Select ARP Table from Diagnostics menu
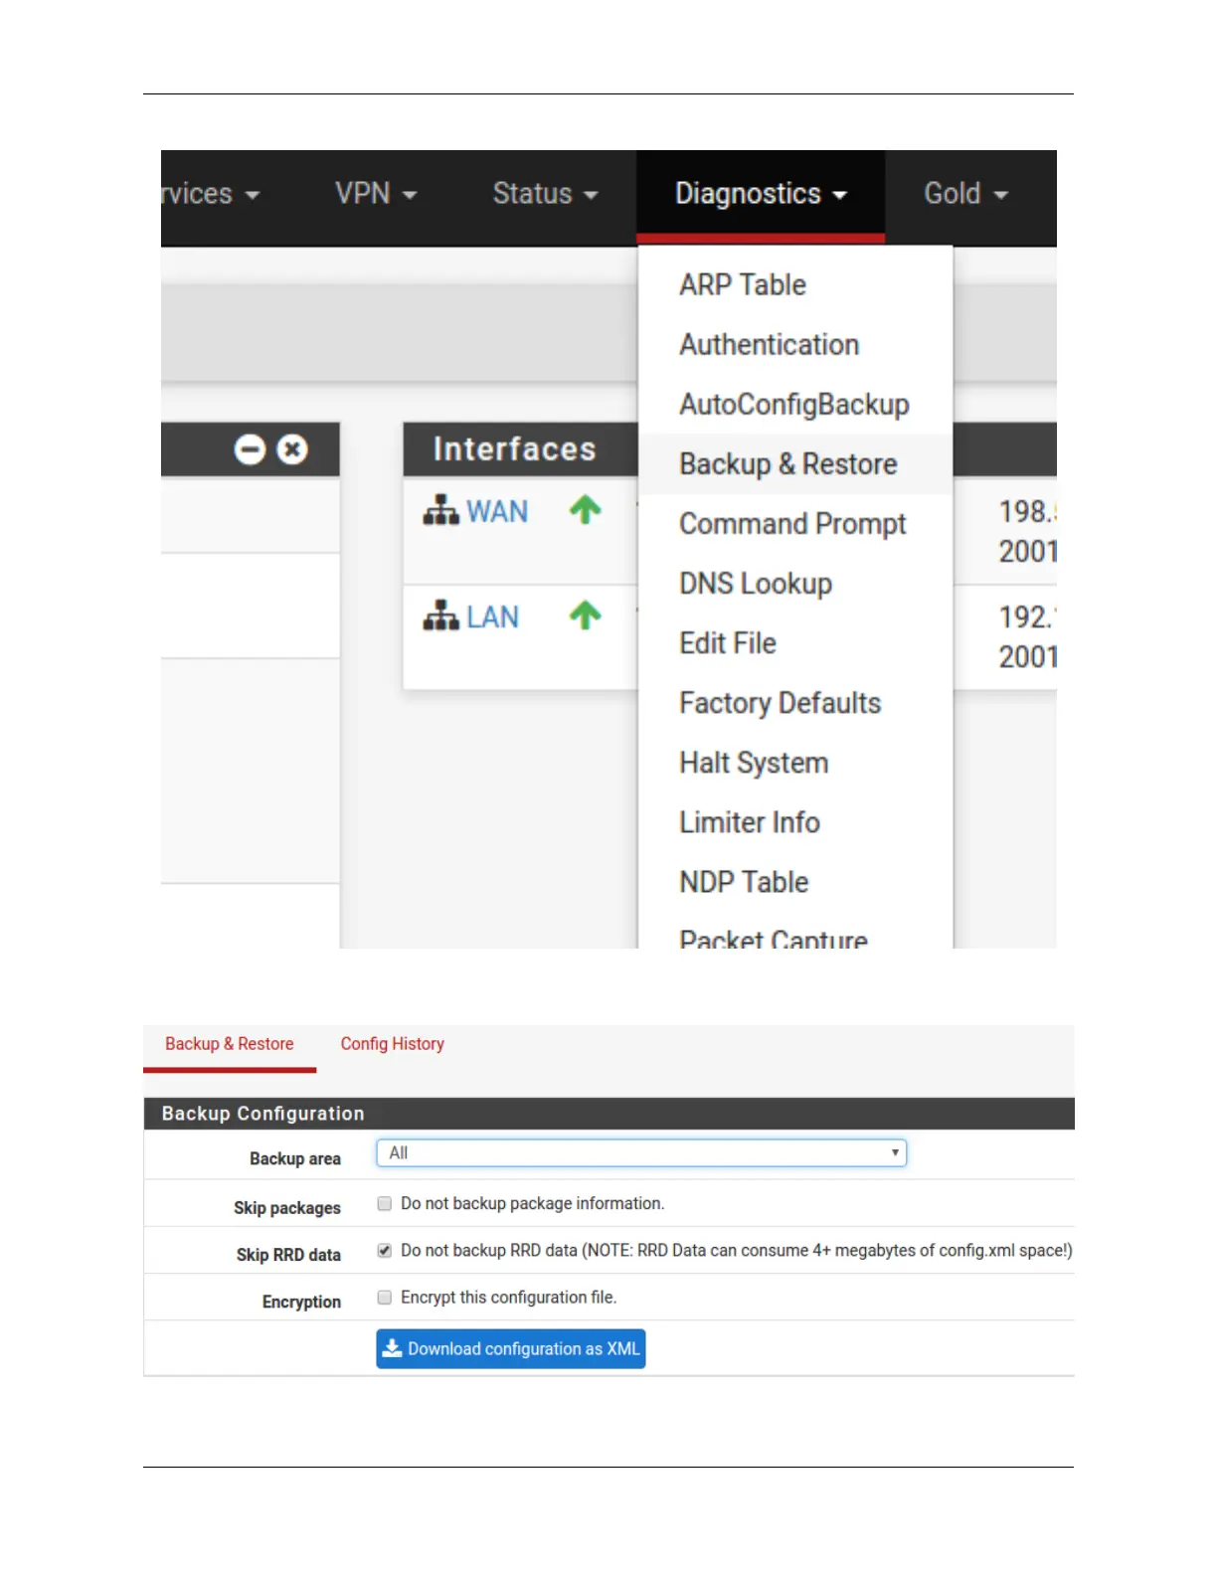Screen dimensions: 1217x1575 [x=743, y=285]
